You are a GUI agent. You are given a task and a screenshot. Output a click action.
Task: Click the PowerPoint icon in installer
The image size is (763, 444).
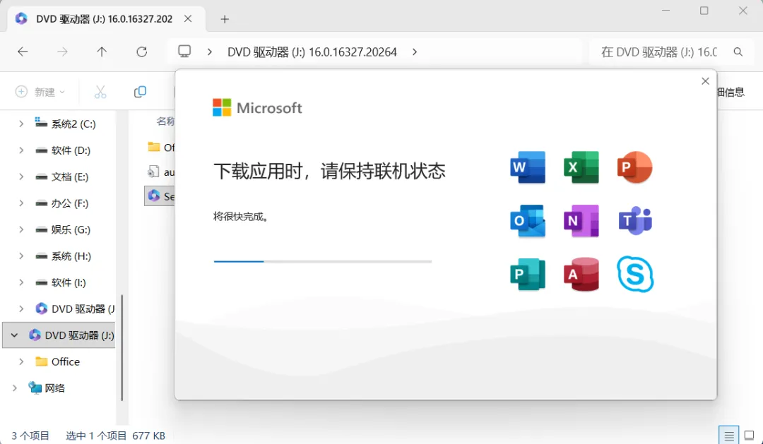click(634, 167)
